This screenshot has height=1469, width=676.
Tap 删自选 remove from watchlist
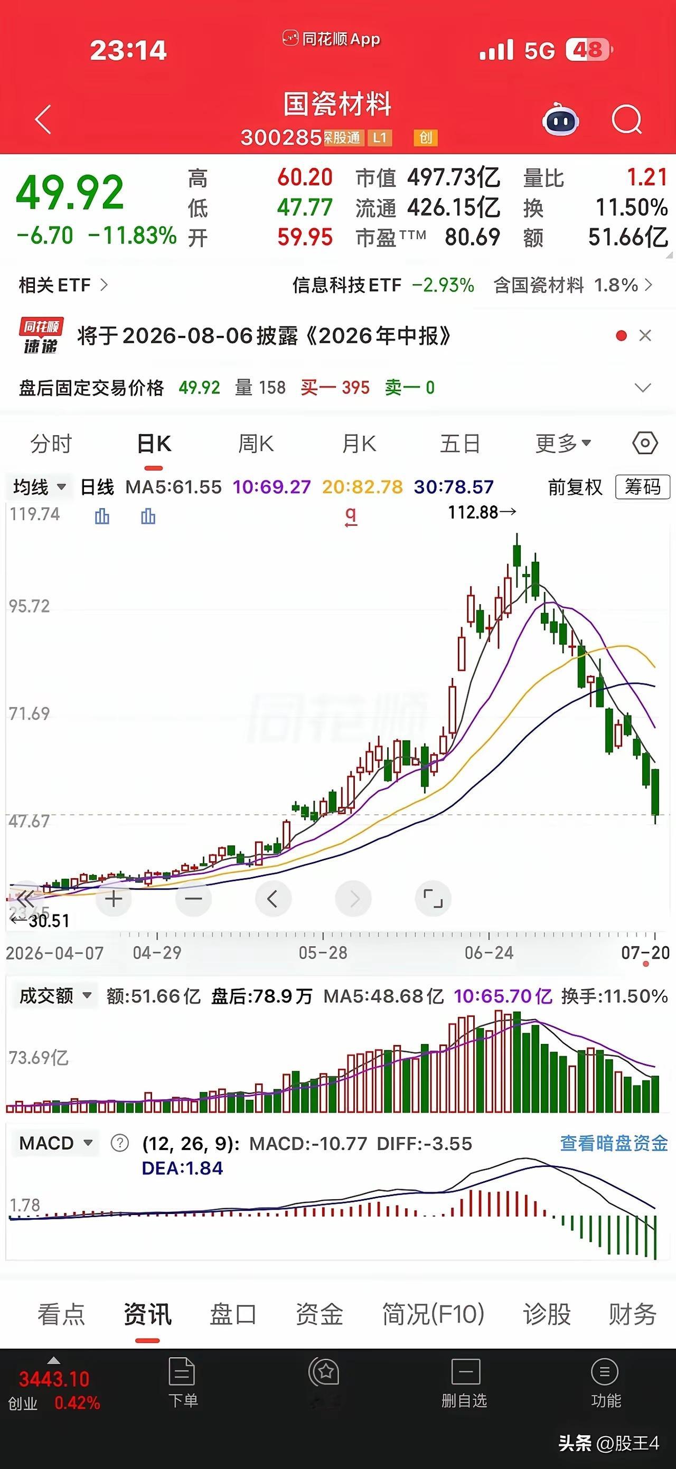click(x=464, y=1385)
